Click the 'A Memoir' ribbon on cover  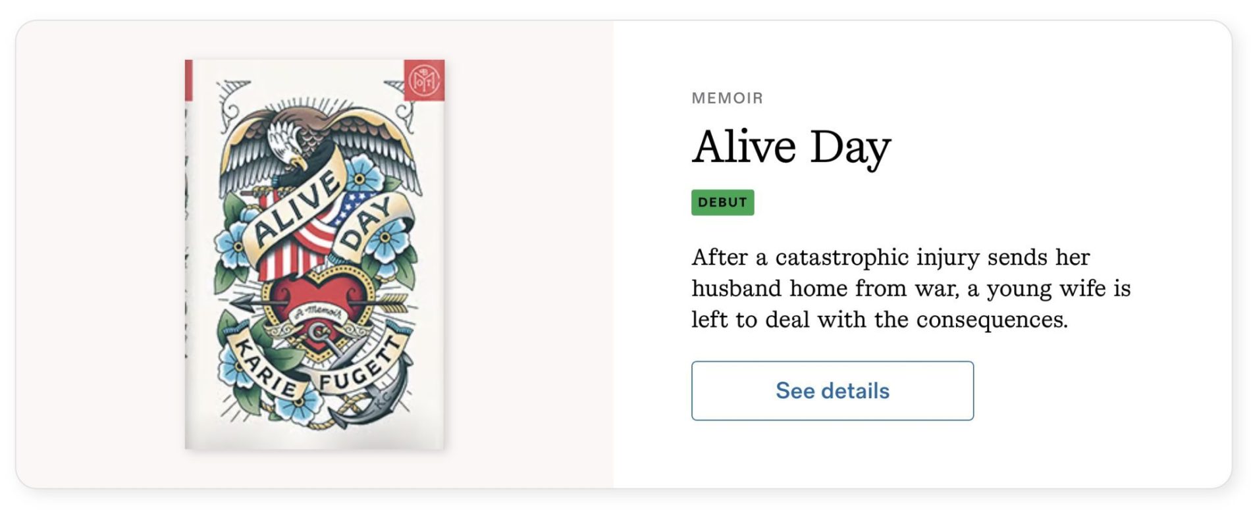(x=317, y=314)
